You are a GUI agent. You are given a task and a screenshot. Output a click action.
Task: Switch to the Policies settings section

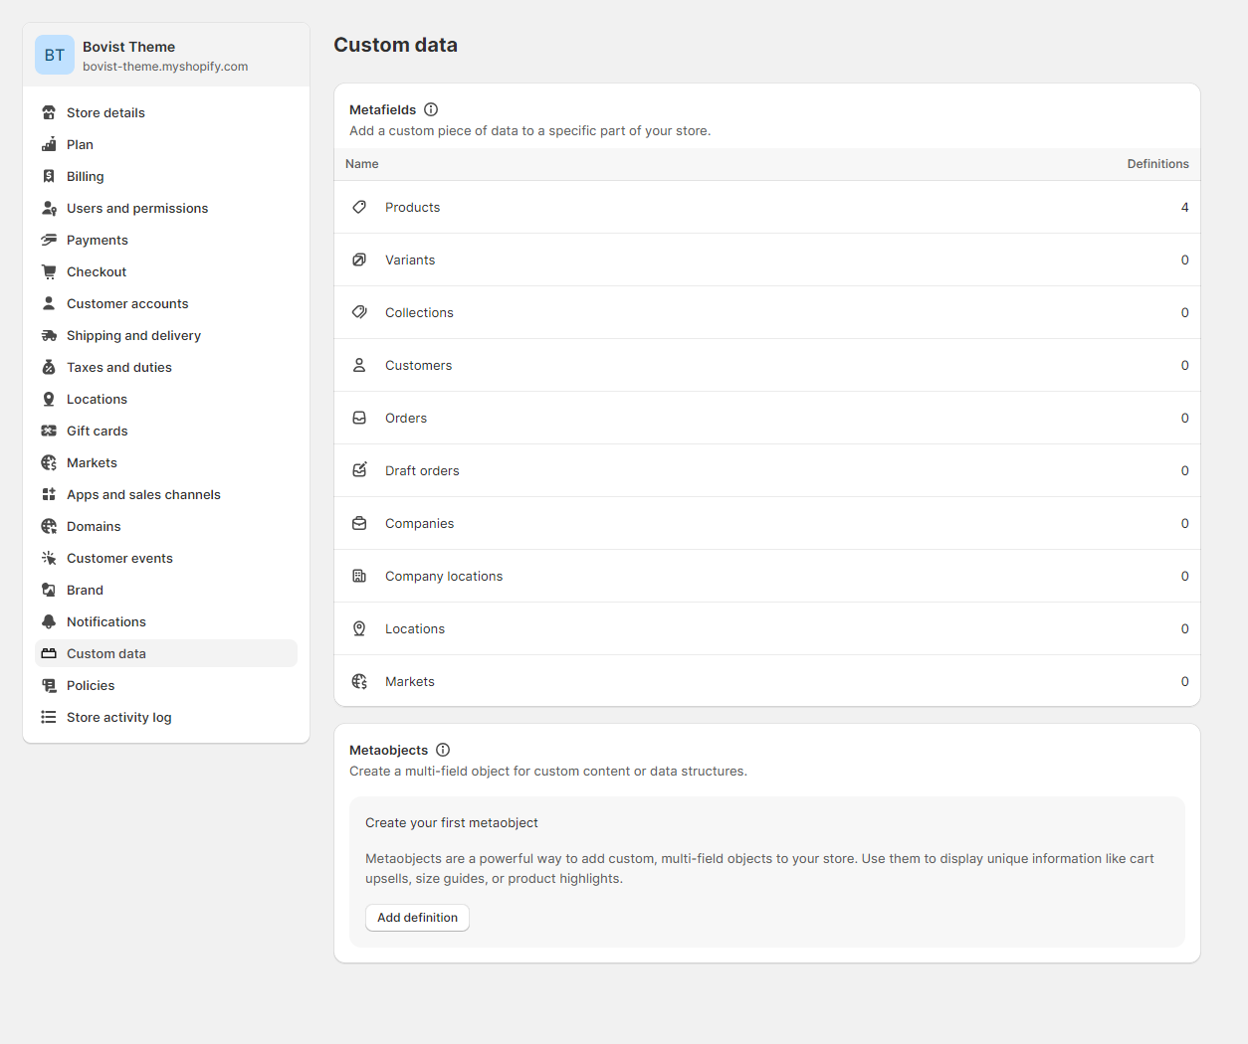(90, 685)
